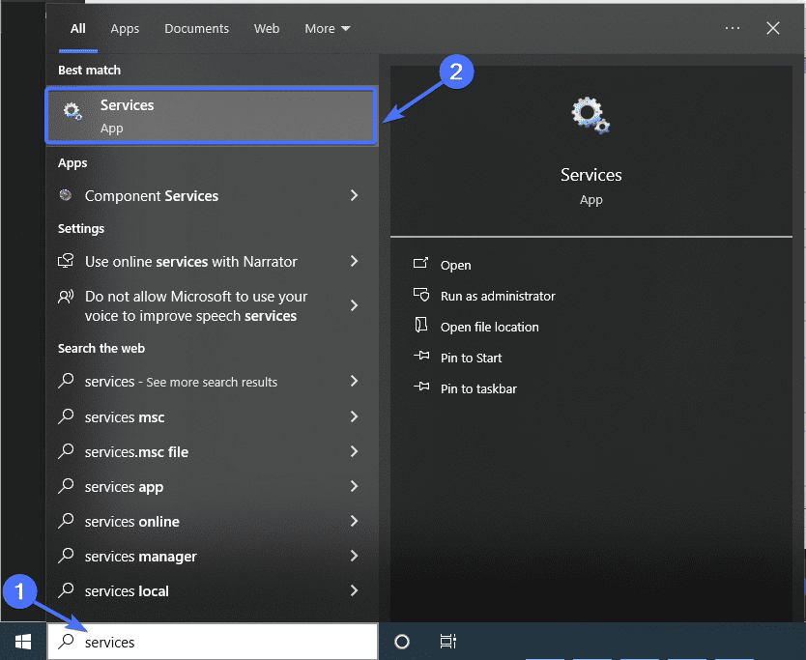Click magnifier icon beside 'services.msc file'
The image size is (806, 660).
pos(66,451)
